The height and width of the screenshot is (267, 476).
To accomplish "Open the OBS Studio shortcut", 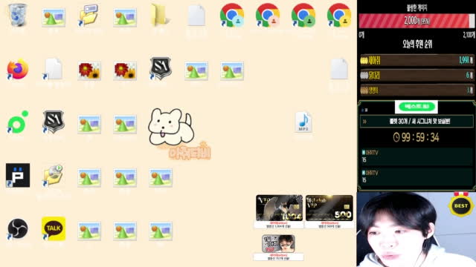I will point(18,229).
